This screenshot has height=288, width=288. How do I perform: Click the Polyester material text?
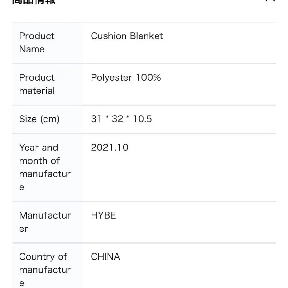tap(111, 77)
